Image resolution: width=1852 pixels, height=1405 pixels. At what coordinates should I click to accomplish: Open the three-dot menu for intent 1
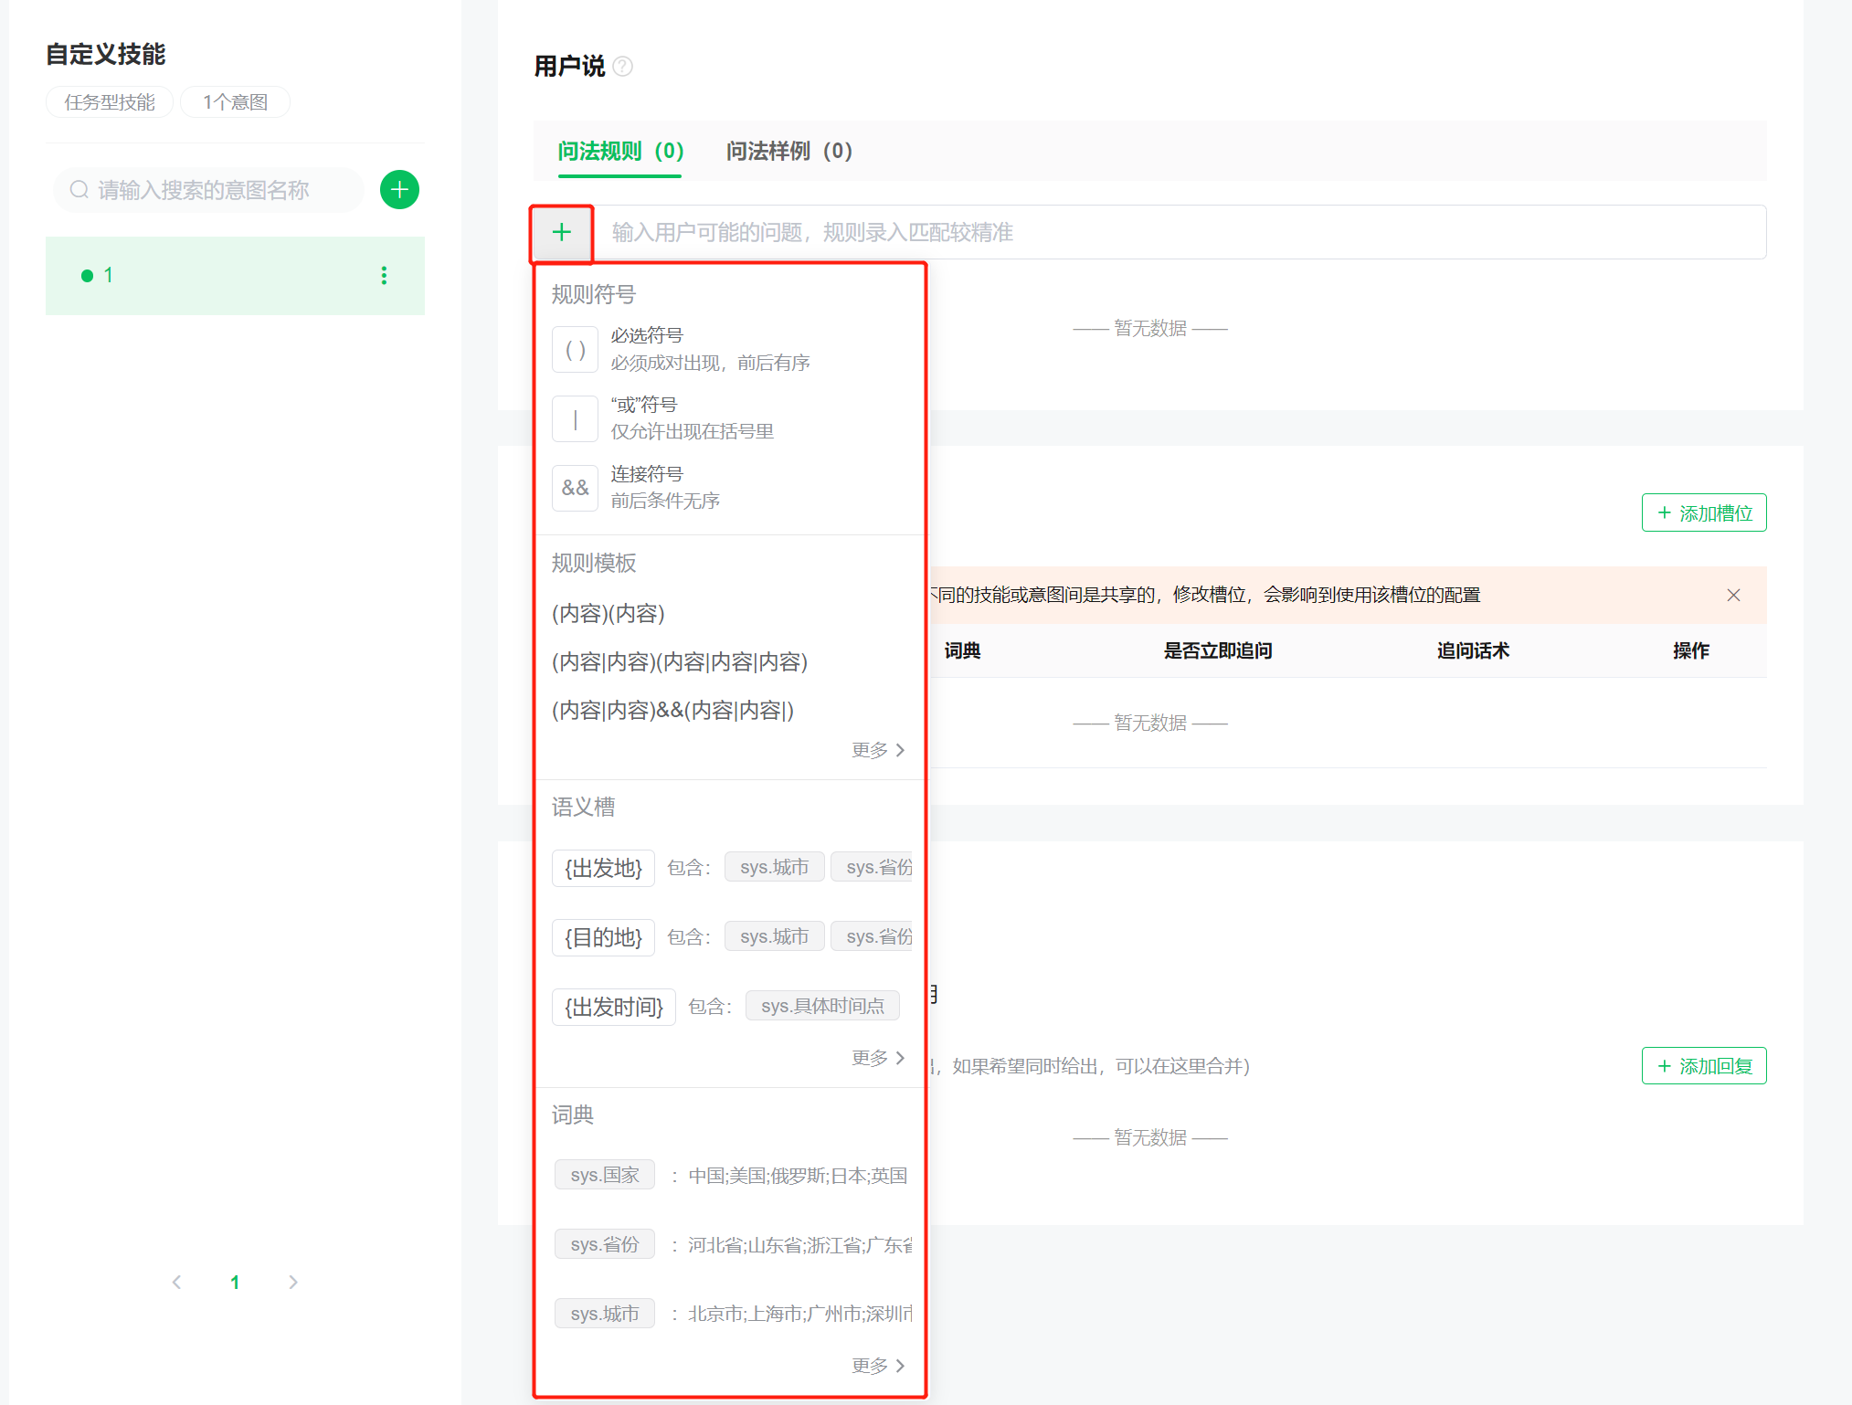pyautogui.click(x=384, y=276)
